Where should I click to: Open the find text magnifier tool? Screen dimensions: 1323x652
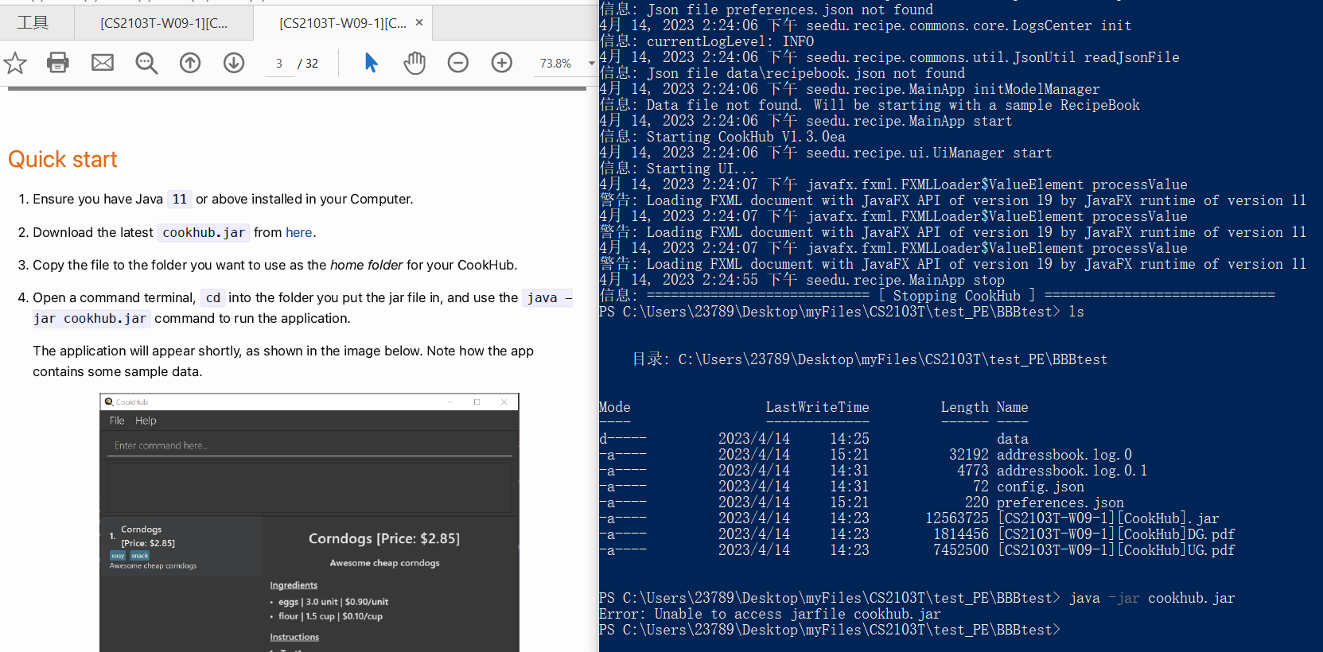point(146,63)
